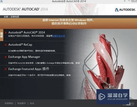Click the Exchange App Manager description line
Viewport: 137px width, 107px height.
point(44,63)
